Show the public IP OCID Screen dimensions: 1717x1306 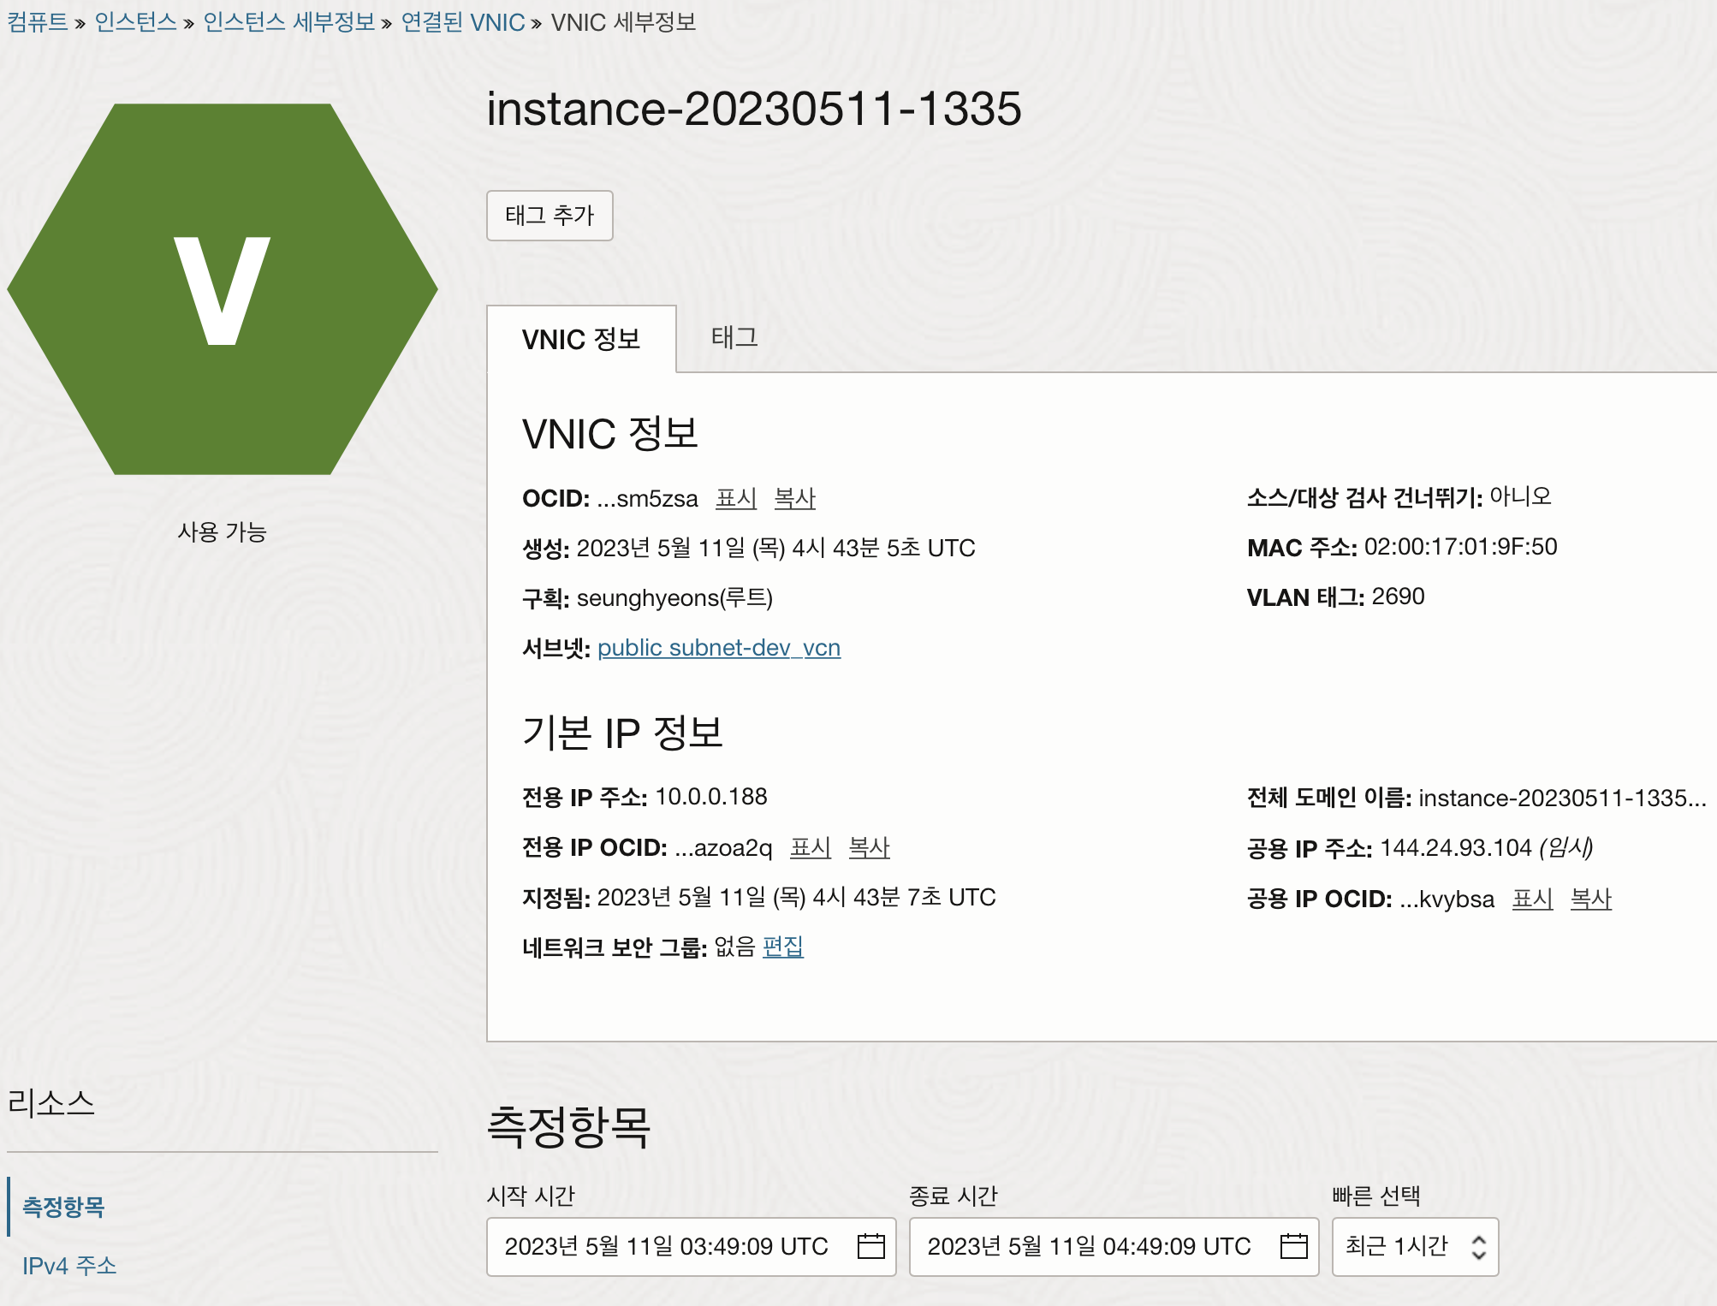pyautogui.click(x=1532, y=899)
